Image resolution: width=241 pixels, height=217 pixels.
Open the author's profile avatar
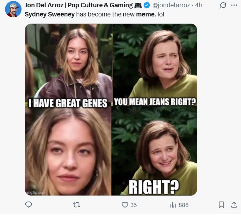(13, 9)
